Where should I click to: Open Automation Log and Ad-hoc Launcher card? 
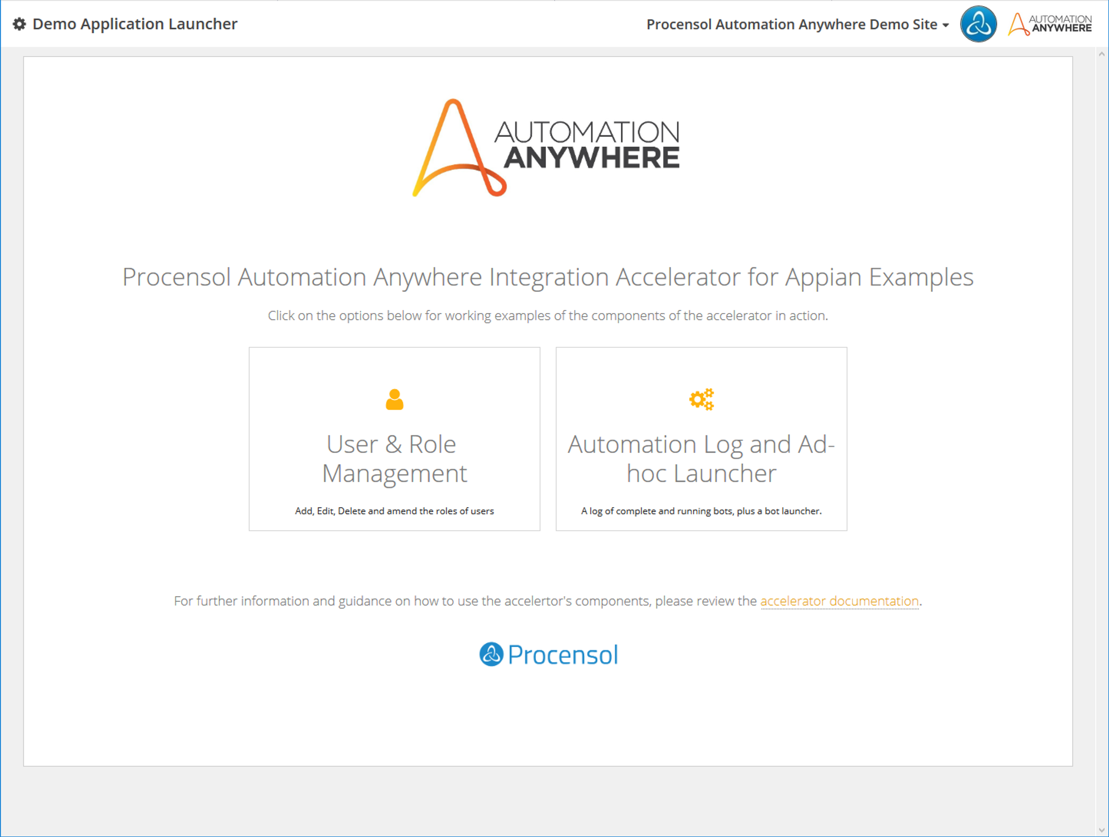[x=702, y=439]
